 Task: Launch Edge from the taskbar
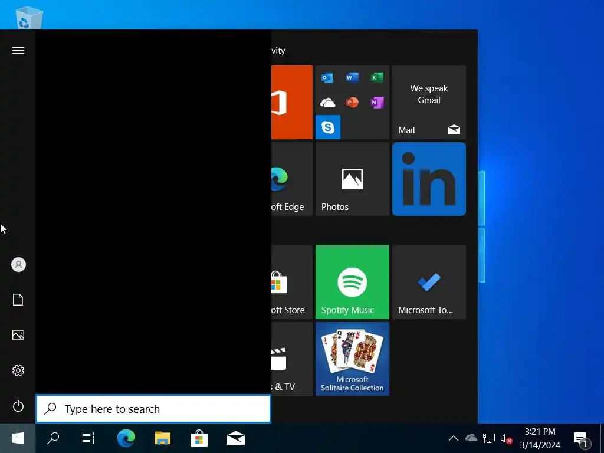pos(126,438)
